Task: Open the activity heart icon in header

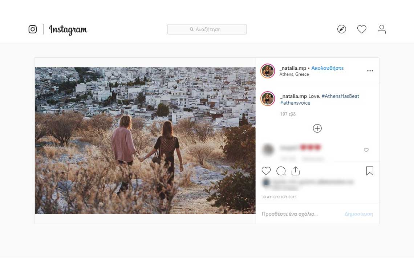Action: point(362,29)
